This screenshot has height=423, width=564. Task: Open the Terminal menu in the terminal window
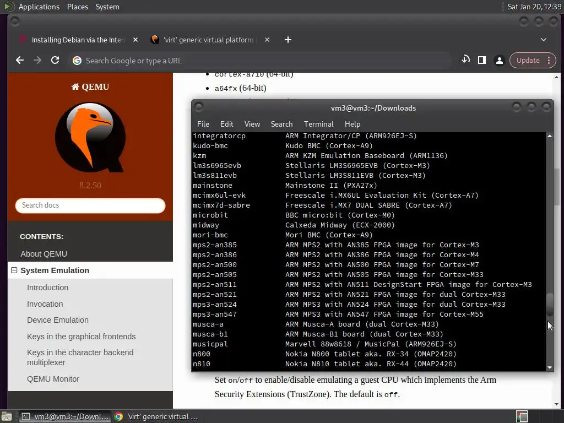click(x=319, y=124)
